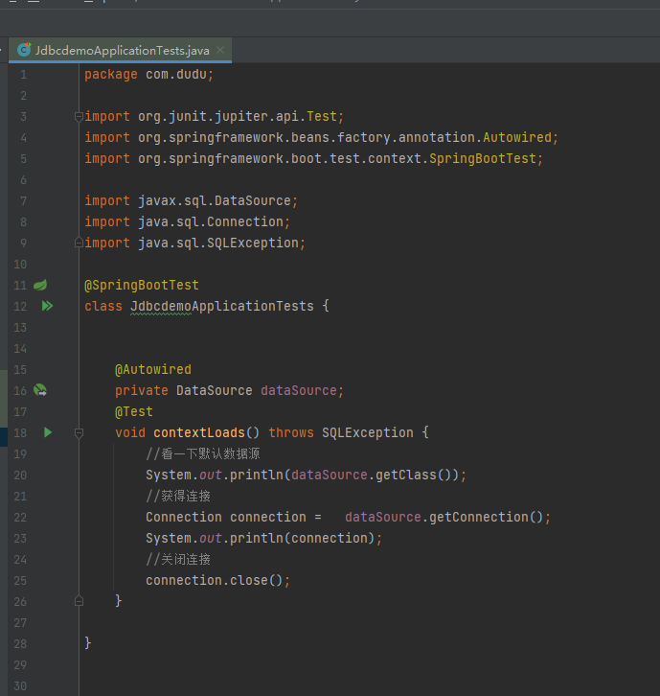This screenshot has width=660, height=696.
Task: Close the JdbcdemoApplicationTests.java tab
Action: (220, 50)
